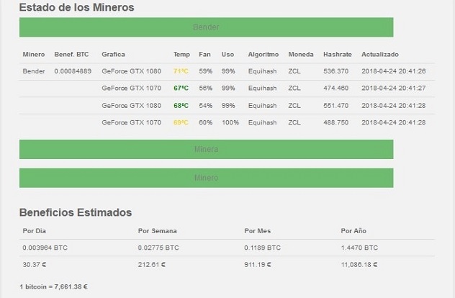
Task: Expand the Minero green bar
Action: 207,178
